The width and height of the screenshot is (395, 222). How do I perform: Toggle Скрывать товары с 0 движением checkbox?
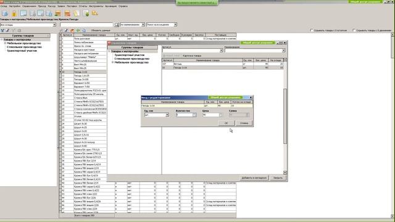354,30
